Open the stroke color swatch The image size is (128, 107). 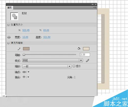pyautogui.click(x=26, y=49)
